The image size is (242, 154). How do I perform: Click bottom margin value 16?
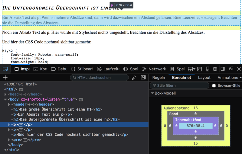tap(195, 143)
